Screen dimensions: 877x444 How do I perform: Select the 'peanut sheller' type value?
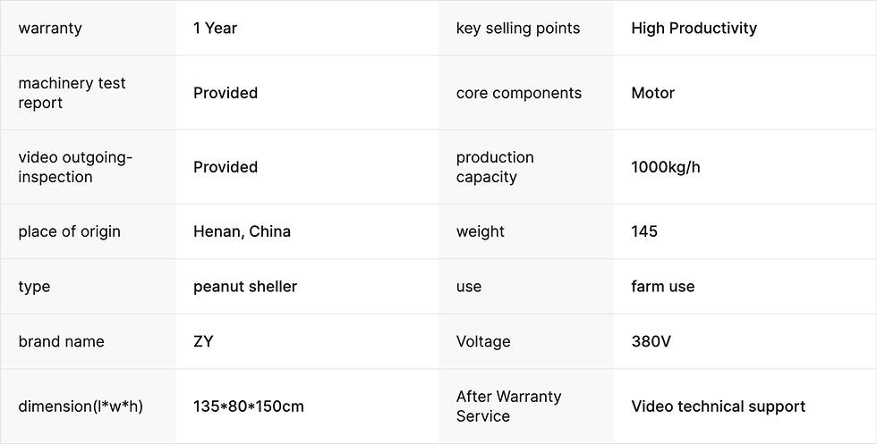[245, 287]
